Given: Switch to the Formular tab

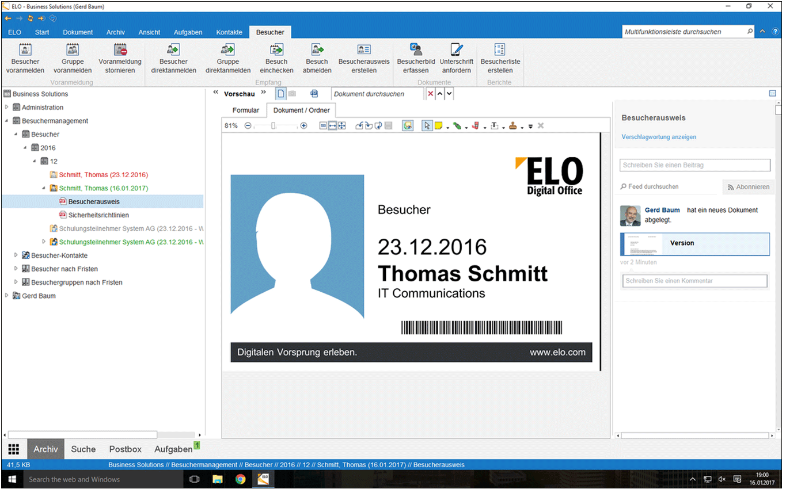Looking at the screenshot, I should pyautogui.click(x=246, y=110).
